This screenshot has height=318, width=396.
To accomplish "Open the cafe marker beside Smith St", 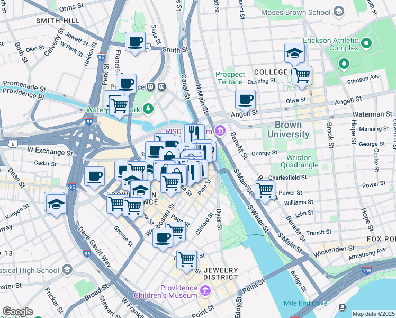I will pos(135,42).
